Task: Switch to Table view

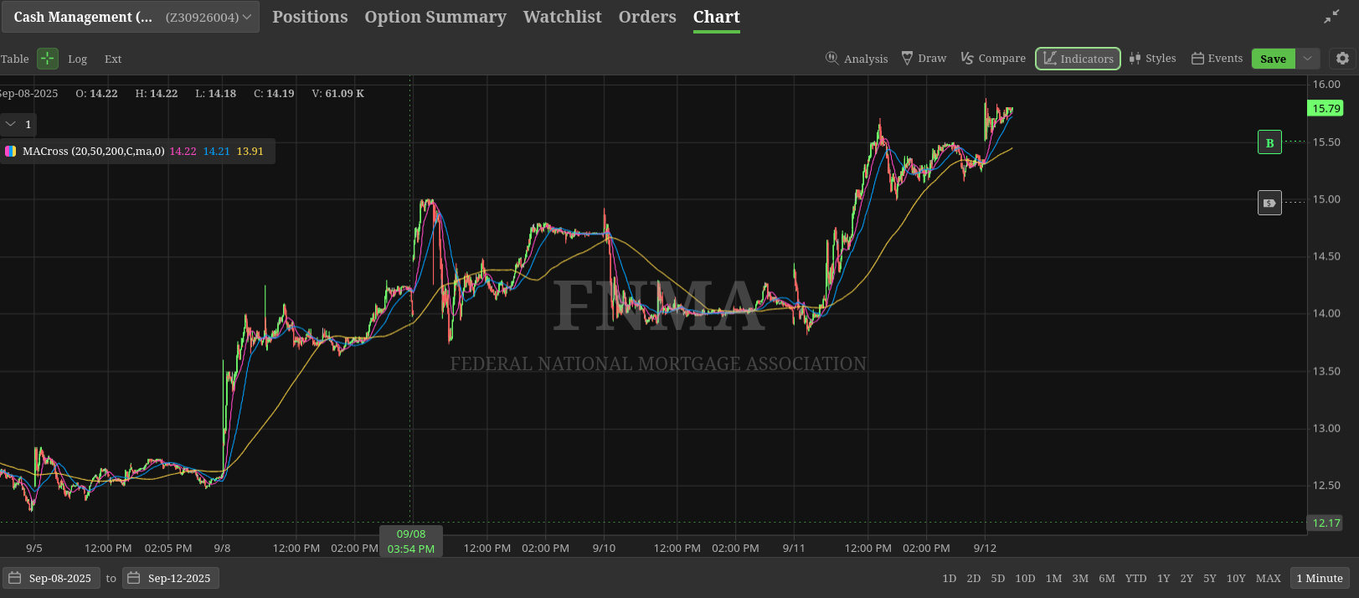Action: [14, 59]
